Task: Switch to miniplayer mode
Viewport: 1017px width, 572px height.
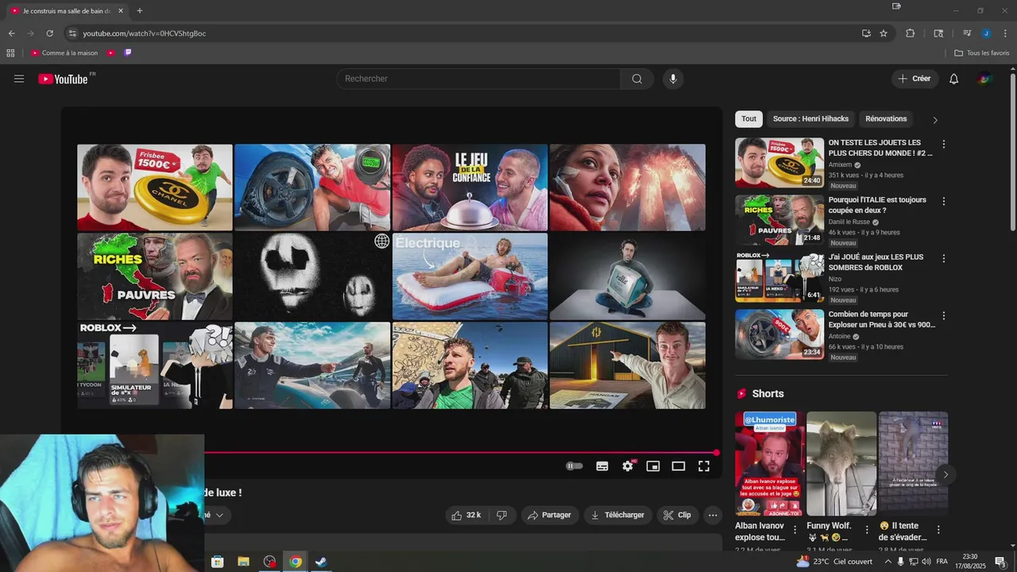Action: pyautogui.click(x=653, y=466)
